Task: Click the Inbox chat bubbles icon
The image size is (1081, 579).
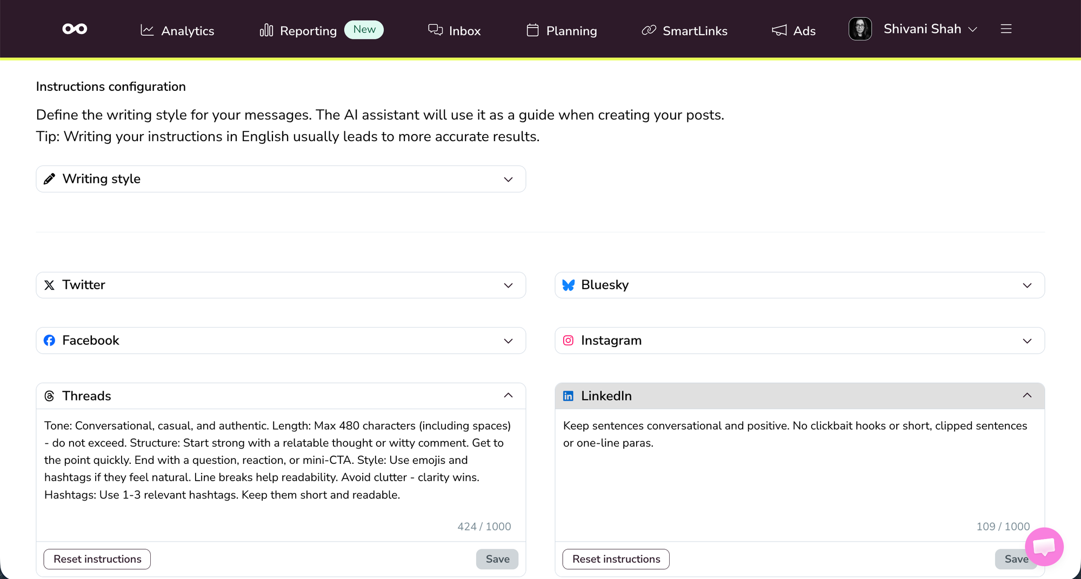Action: 436,30
